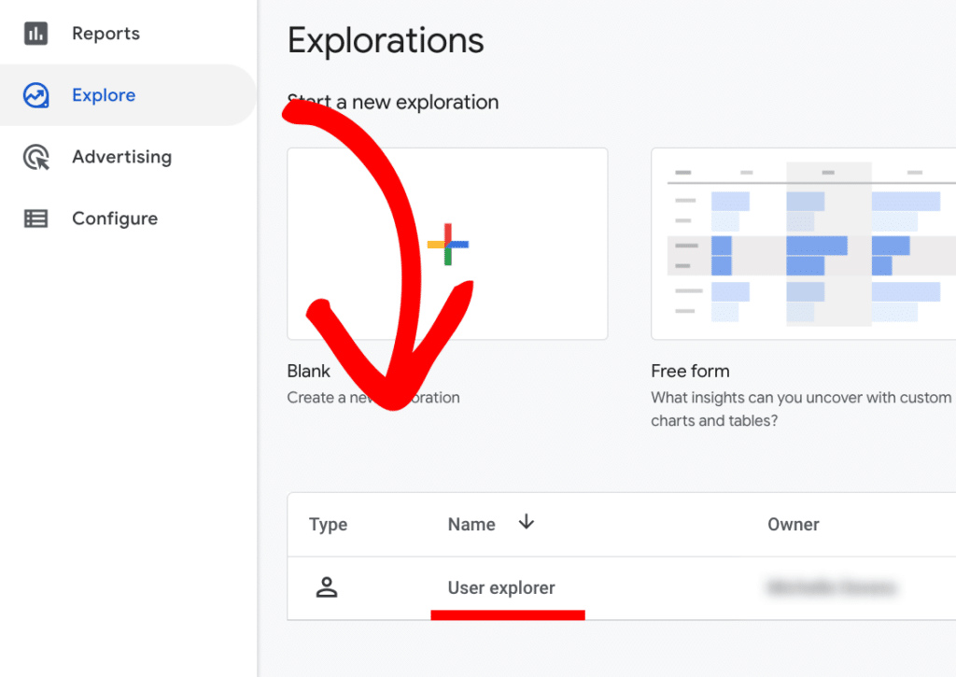Click the person icon beside User explorer
The height and width of the screenshot is (677, 956).
coord(327,588)
